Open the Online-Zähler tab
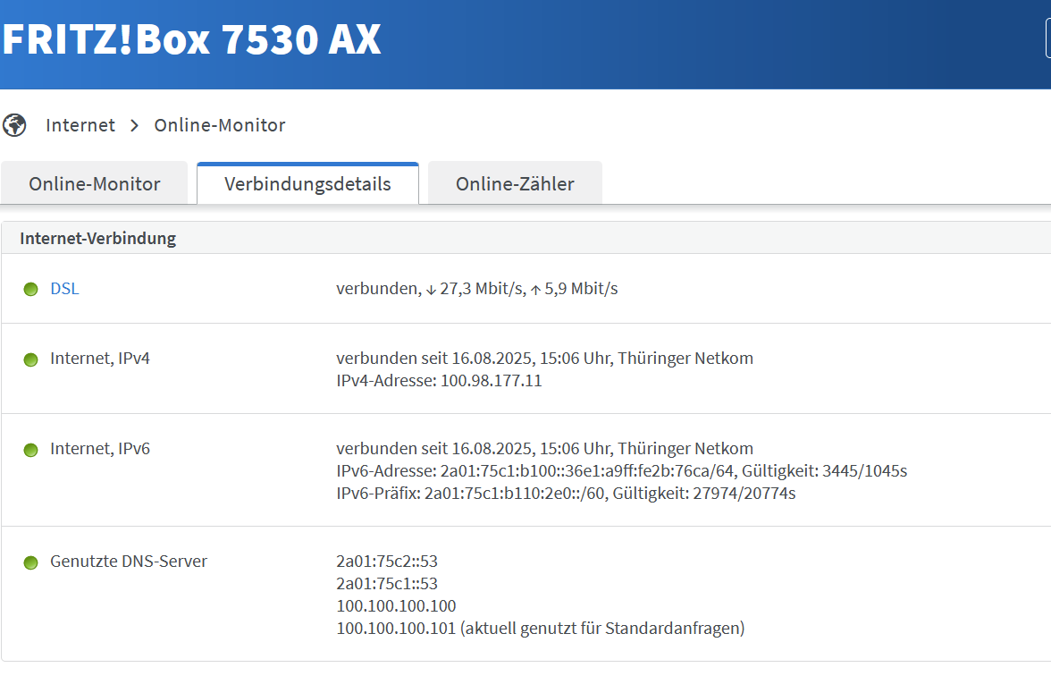Screen dimensions: 1051x676 (x=515, y=183)
